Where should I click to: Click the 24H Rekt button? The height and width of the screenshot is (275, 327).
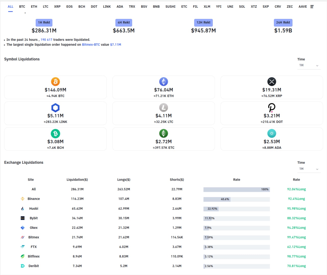coord(283,23)
